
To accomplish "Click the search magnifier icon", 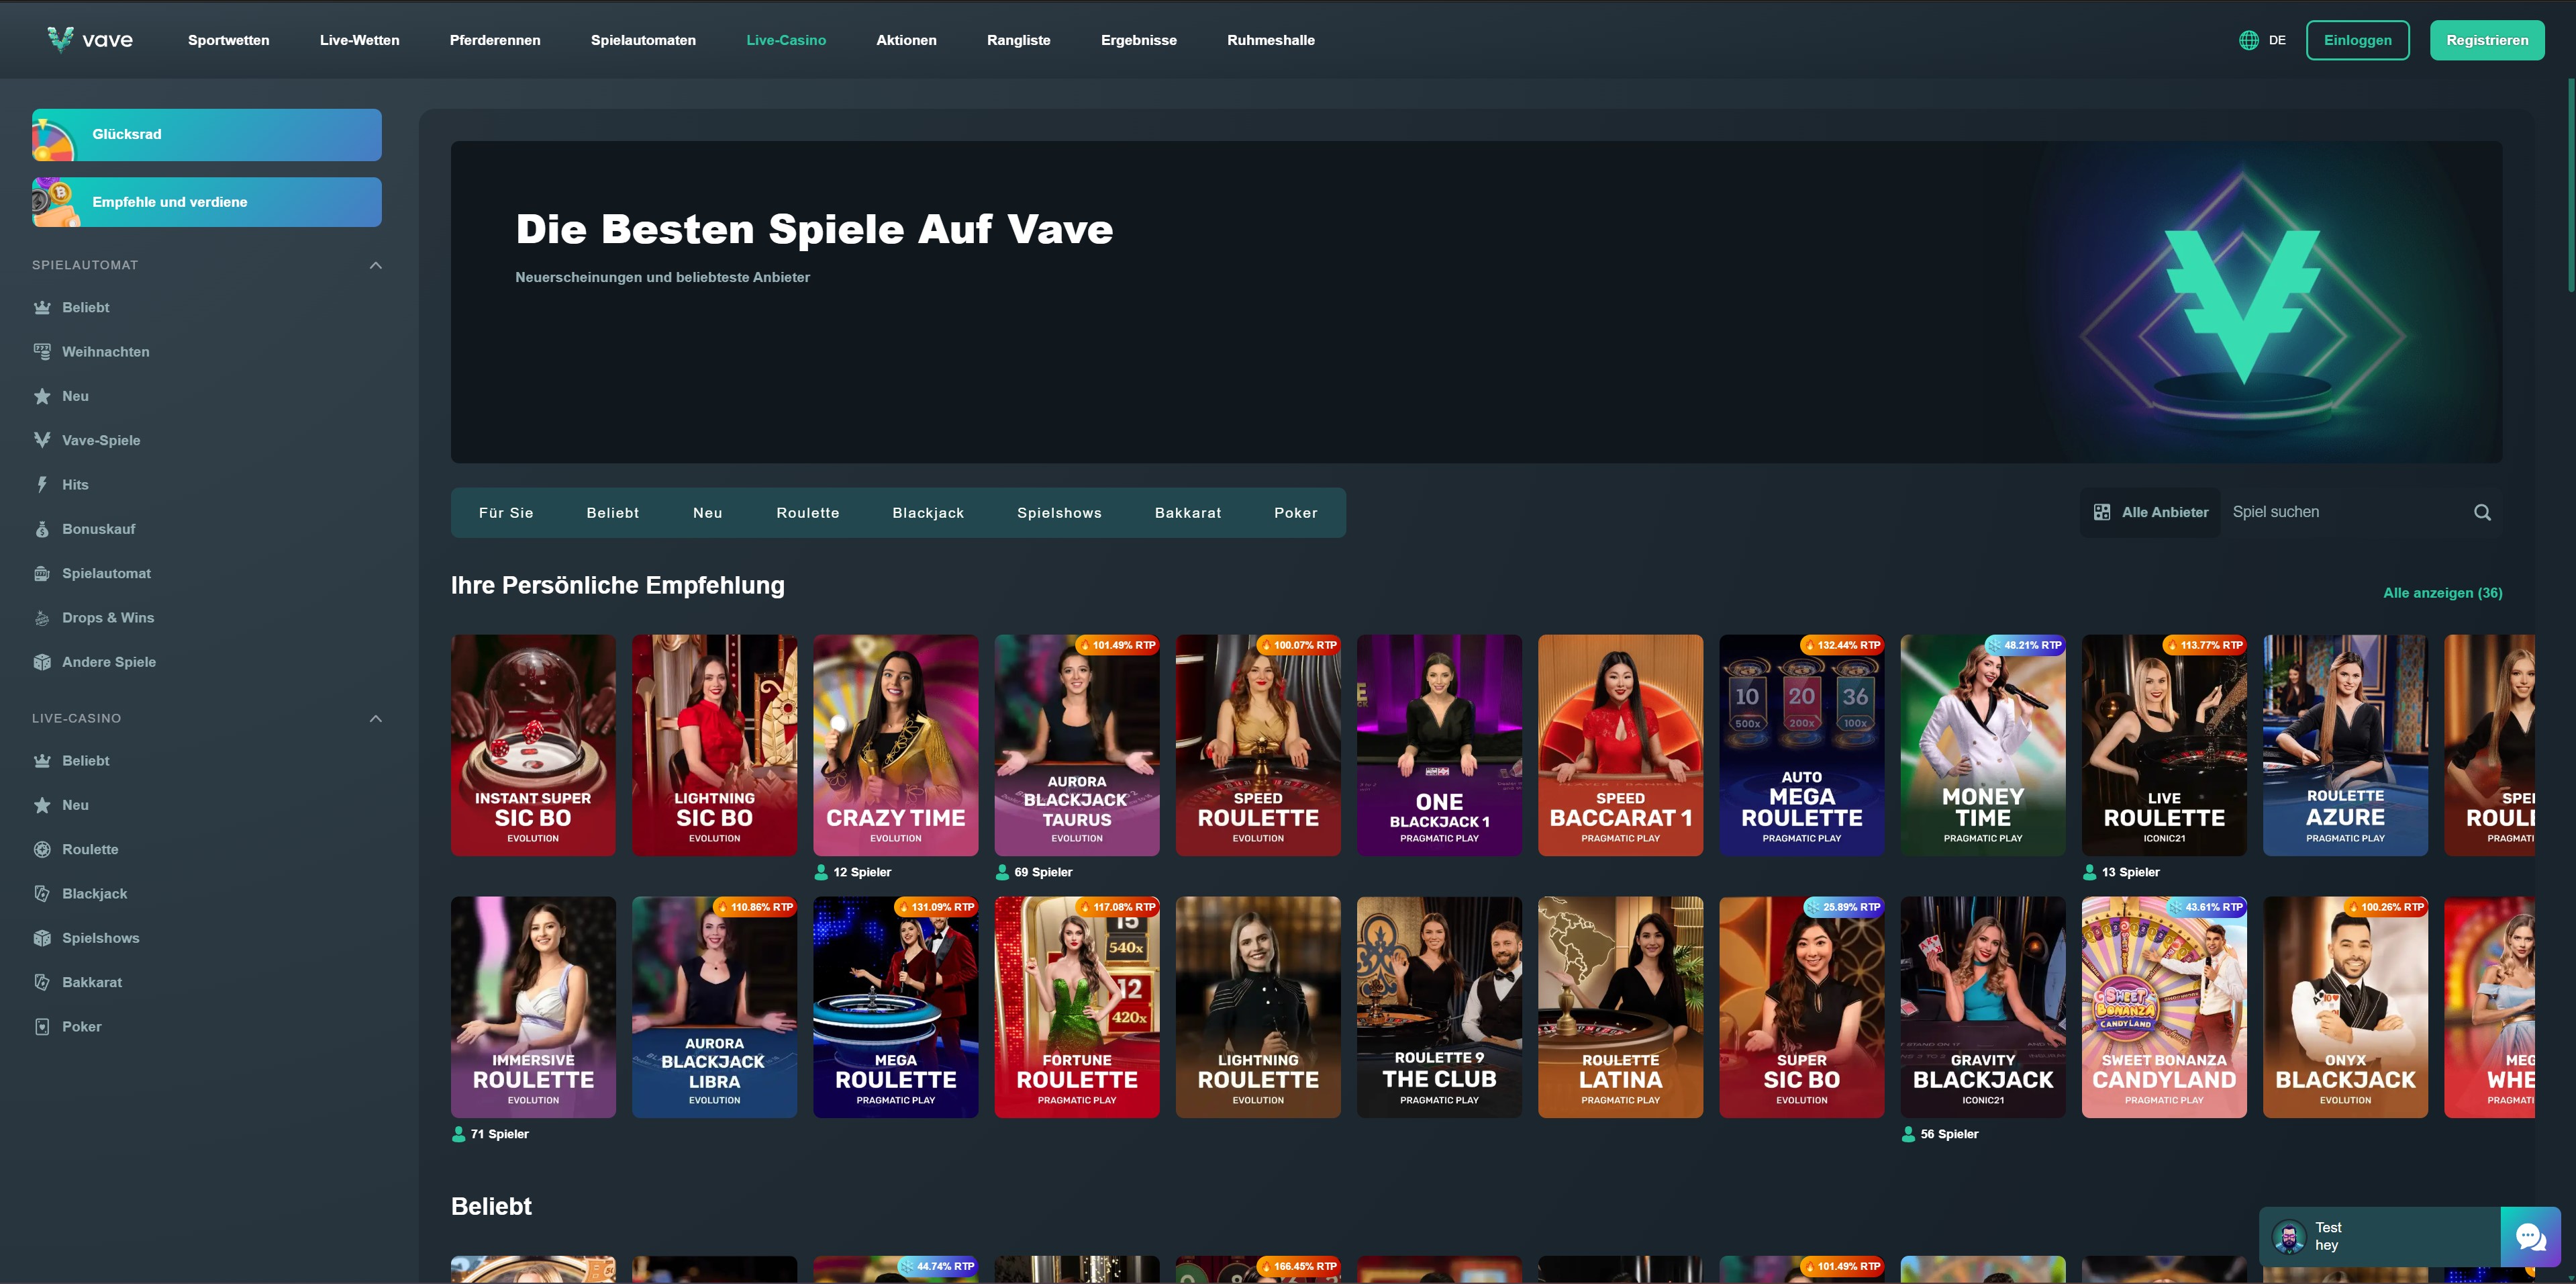I will click(x=2482, y=512).
